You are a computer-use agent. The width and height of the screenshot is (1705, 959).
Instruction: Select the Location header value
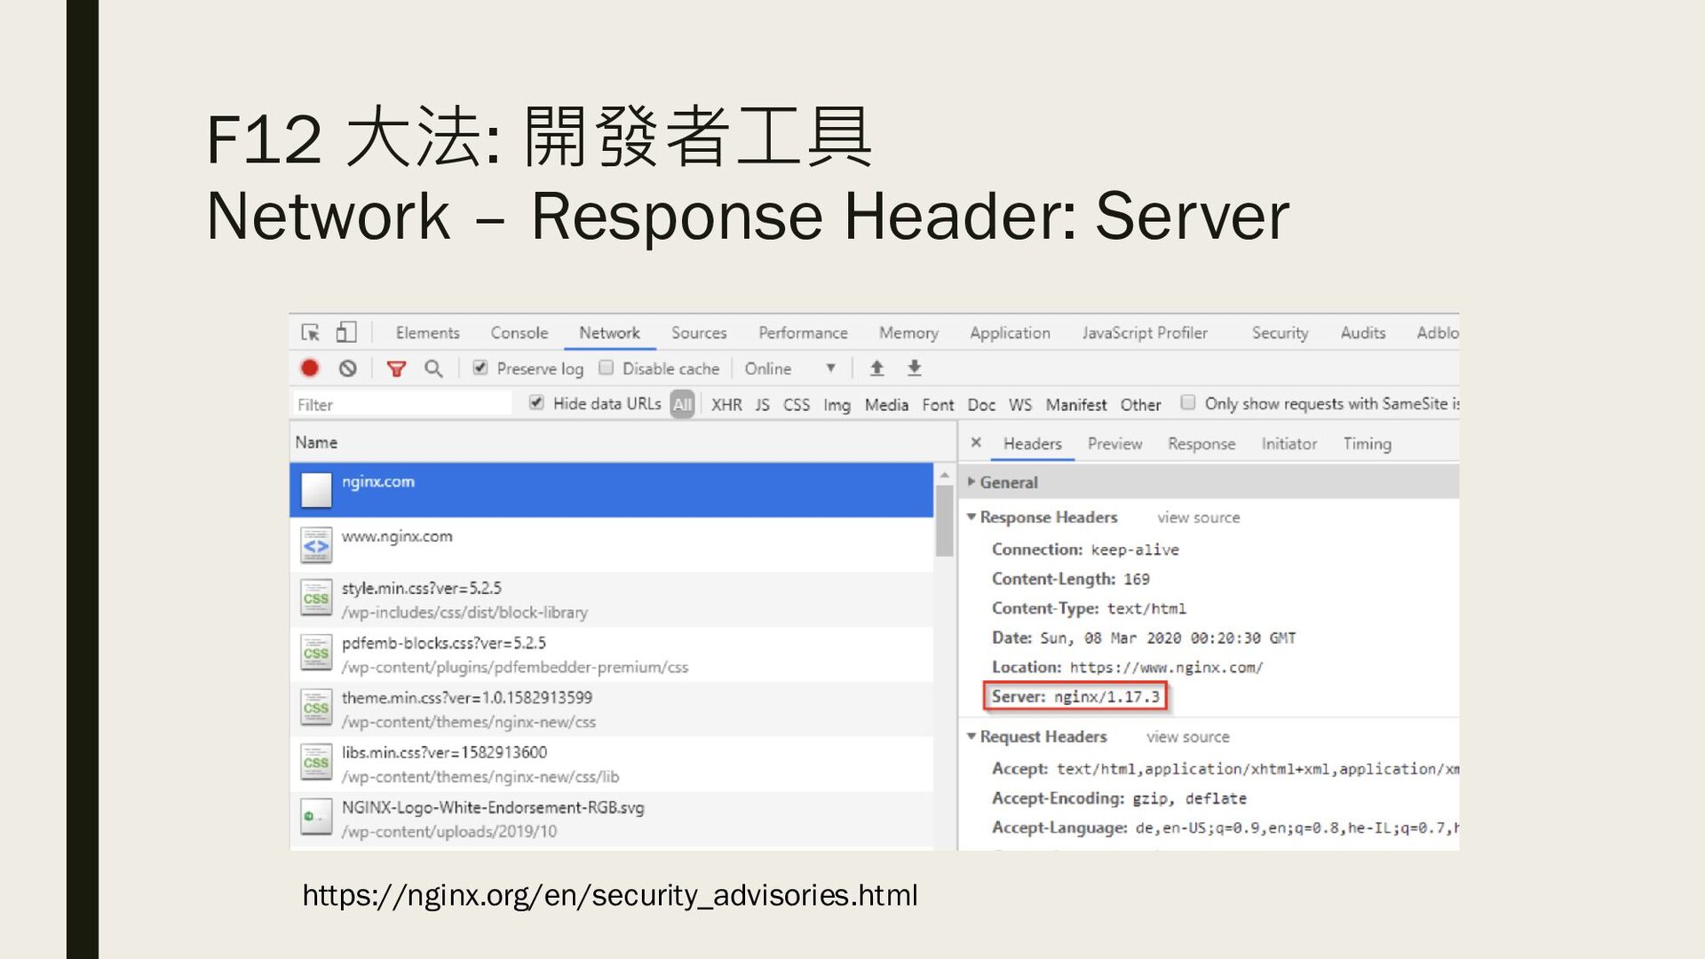point(1166,667)
